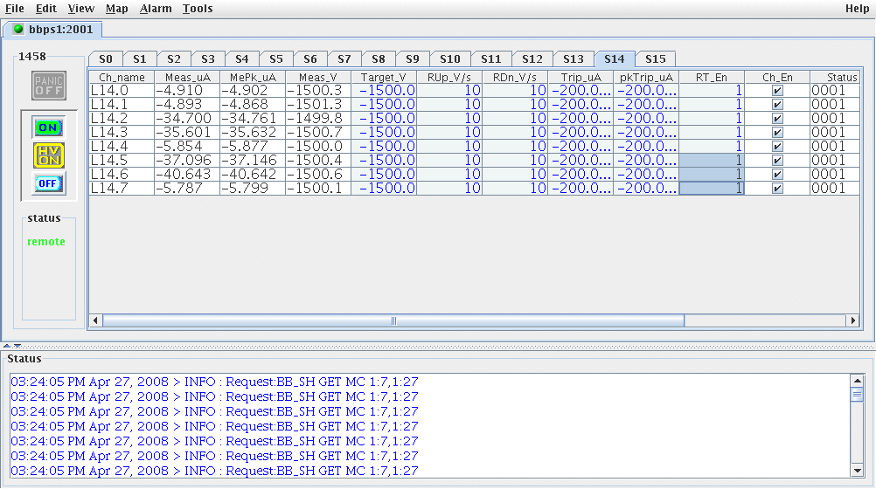The height and width of the screenshot is (489, 876).
Task: Open the View menu
Action: 81,9
